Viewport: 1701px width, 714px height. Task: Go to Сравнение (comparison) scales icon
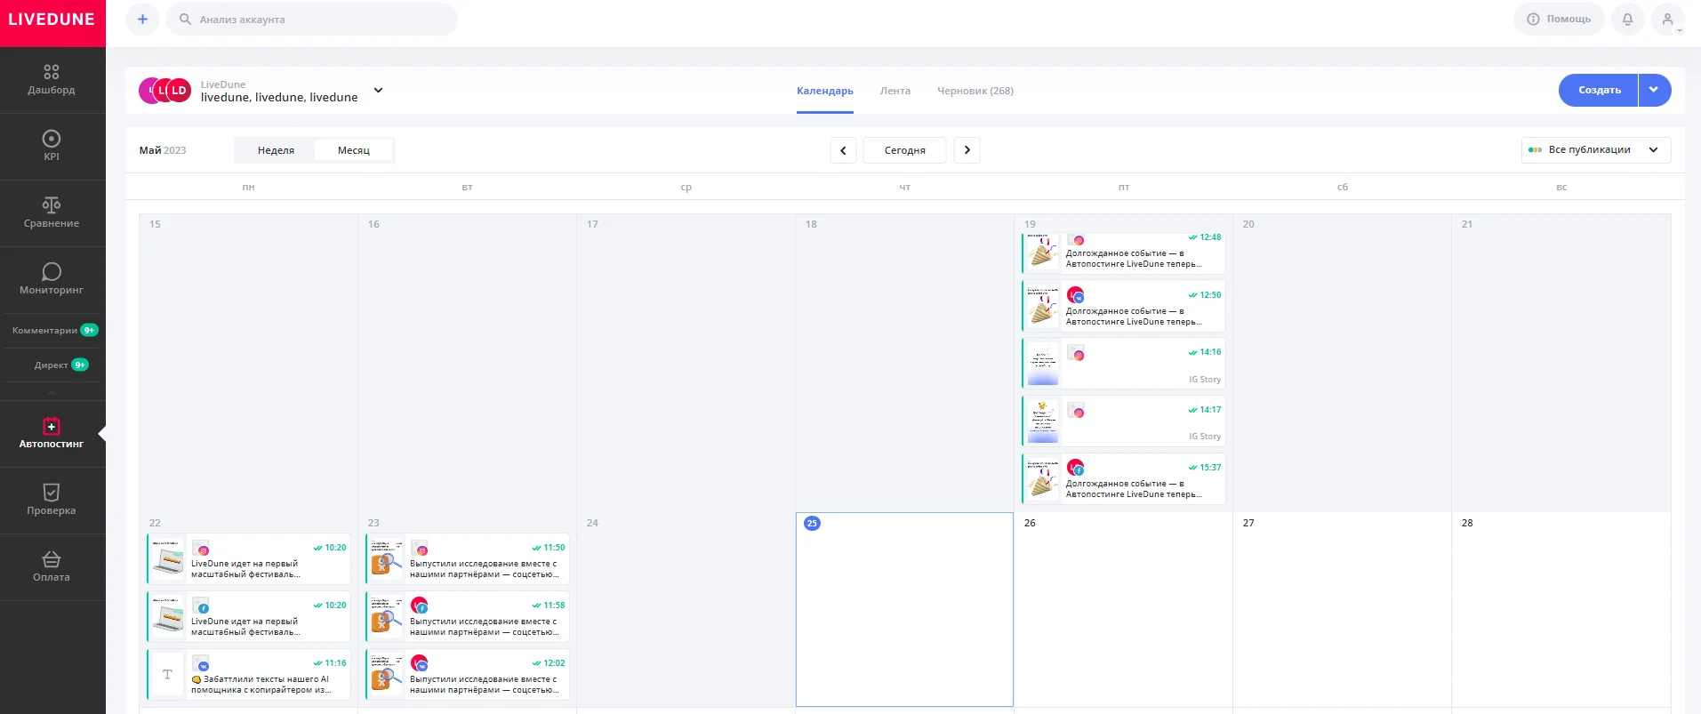pyautogui.click(x=52, y=205)
